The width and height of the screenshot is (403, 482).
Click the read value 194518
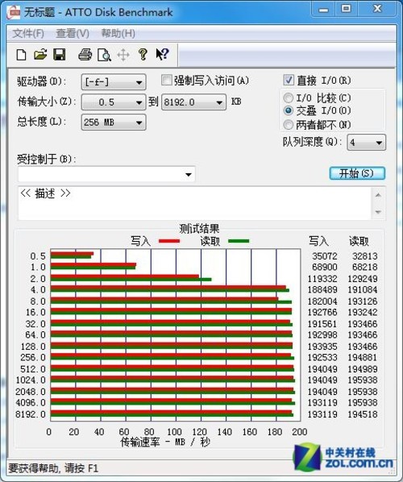[363, 413]
